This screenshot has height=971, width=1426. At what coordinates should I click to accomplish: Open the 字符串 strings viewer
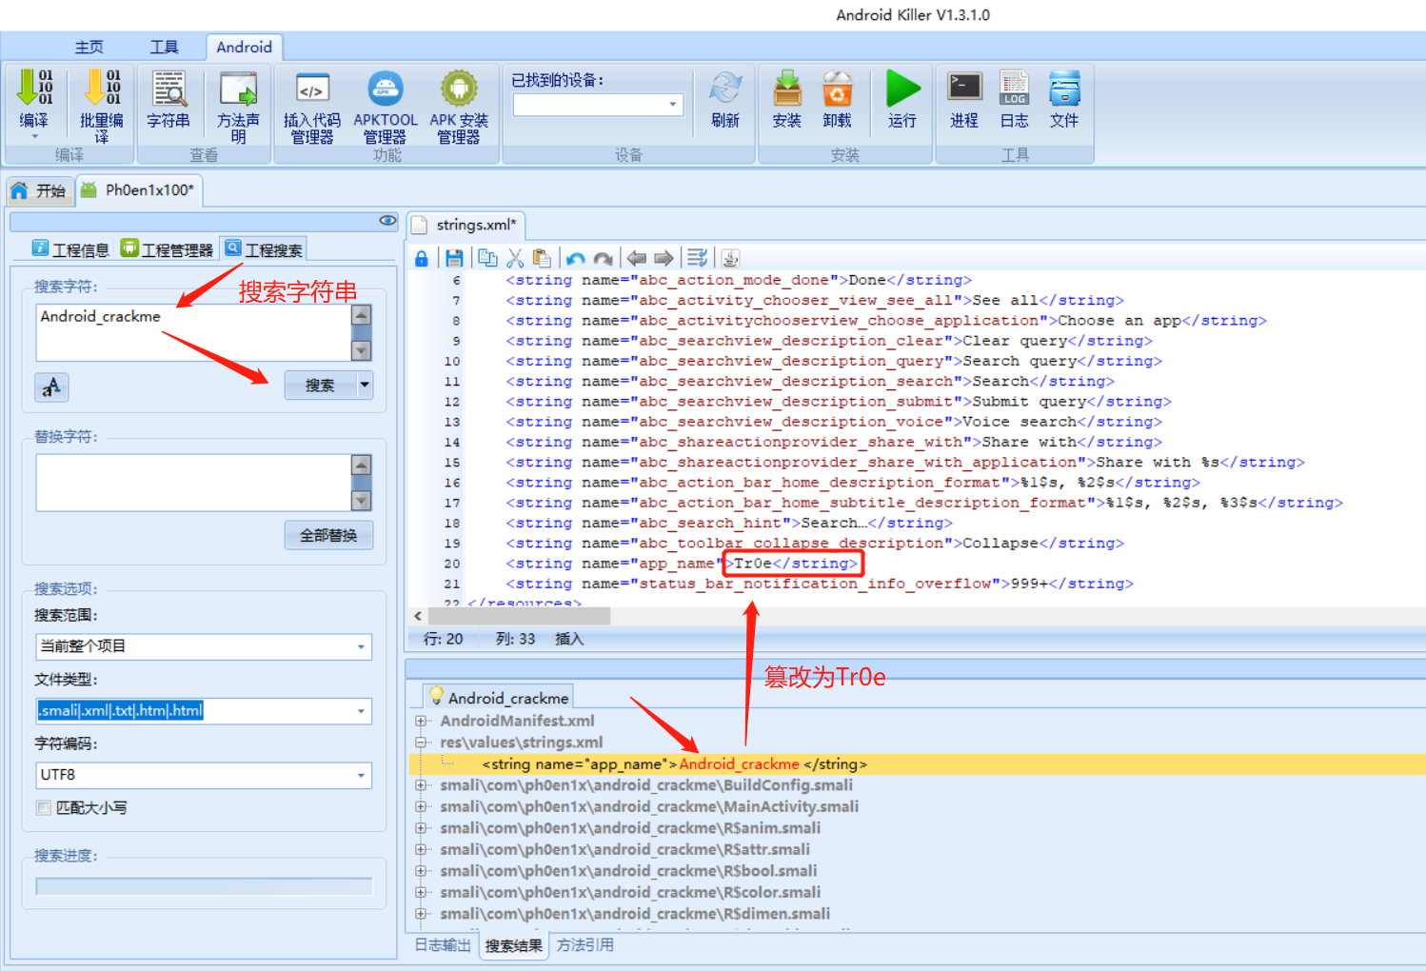pos(168,98)
